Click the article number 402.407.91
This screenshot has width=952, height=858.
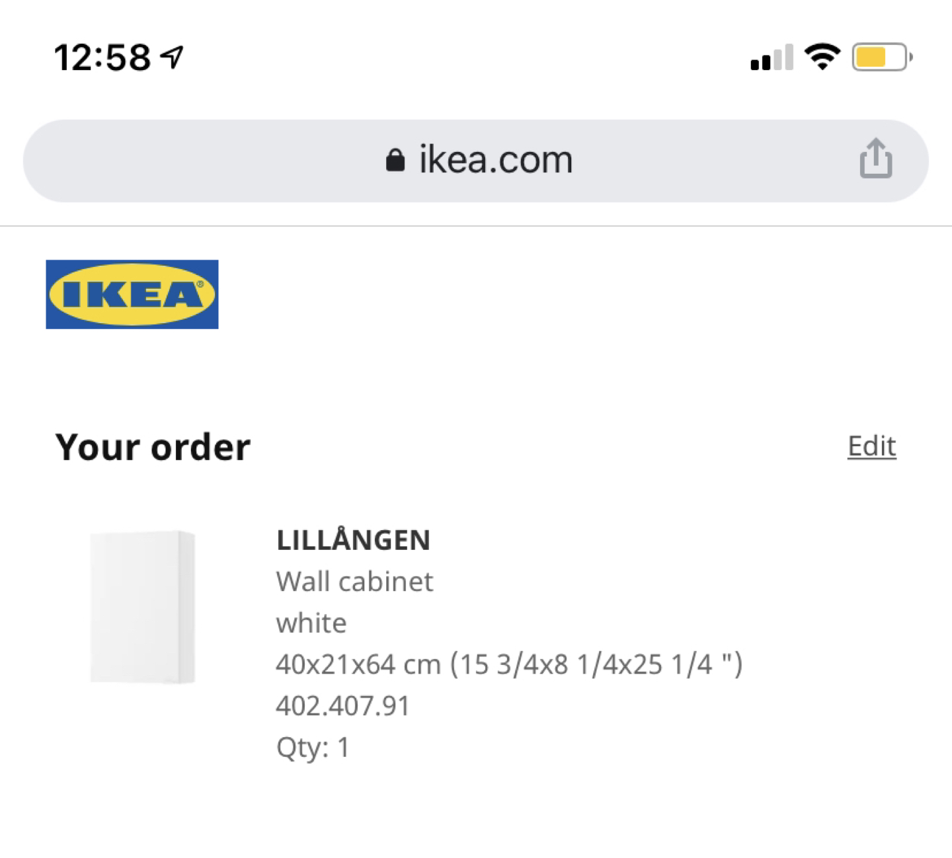[x=342, y=706]
